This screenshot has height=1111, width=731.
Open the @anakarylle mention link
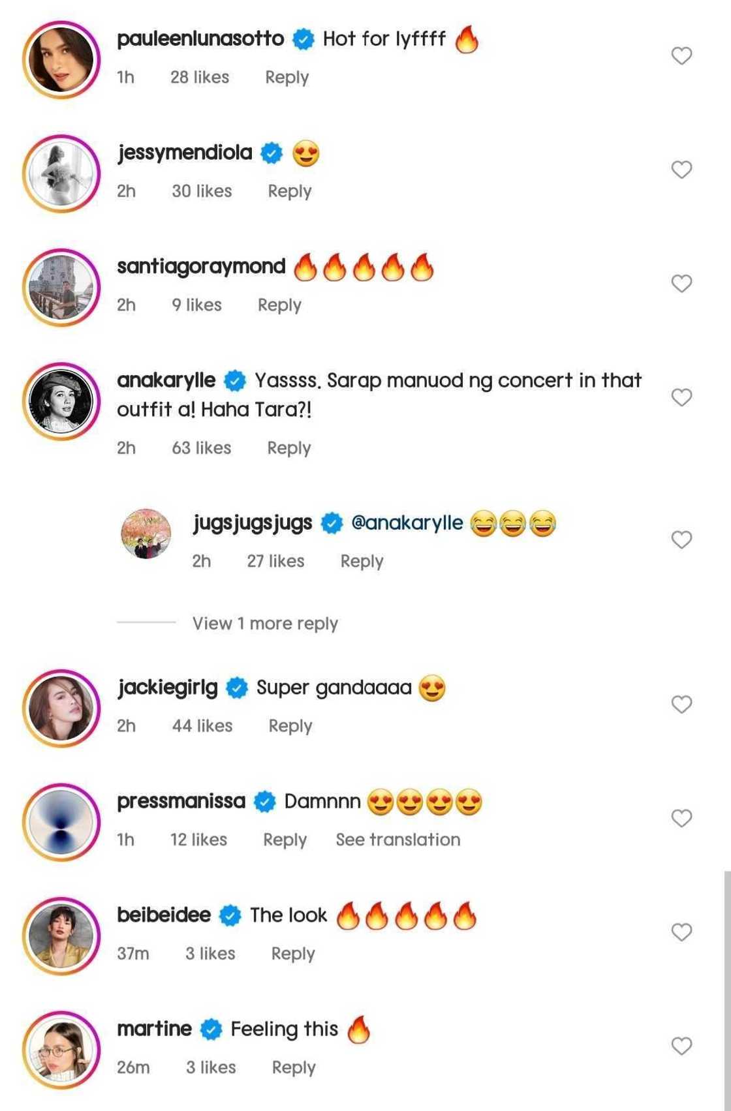click(407, 523)
